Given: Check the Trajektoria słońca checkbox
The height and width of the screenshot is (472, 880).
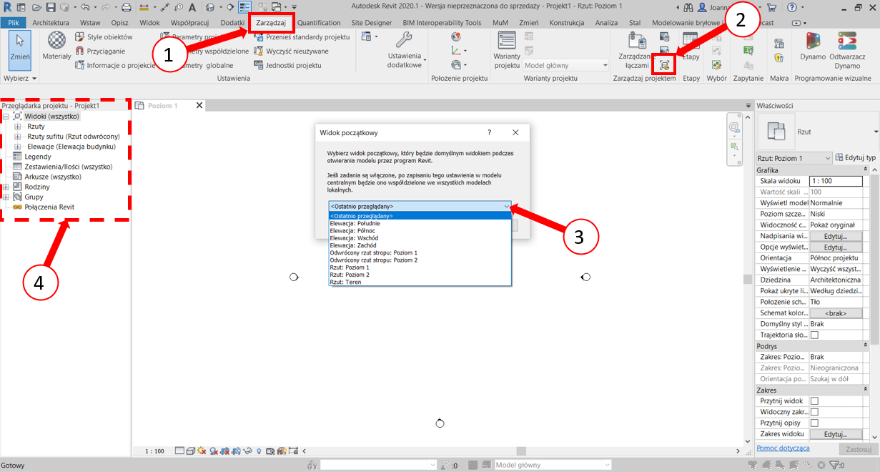Looking at the screenshot, I should (814, 335).
